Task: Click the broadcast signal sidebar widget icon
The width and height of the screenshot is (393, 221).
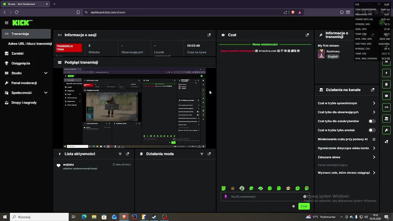Action: point(386,107)
